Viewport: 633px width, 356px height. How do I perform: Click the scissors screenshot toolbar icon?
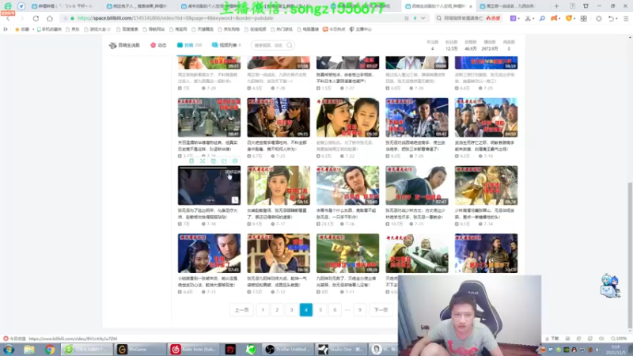(528, 18)
